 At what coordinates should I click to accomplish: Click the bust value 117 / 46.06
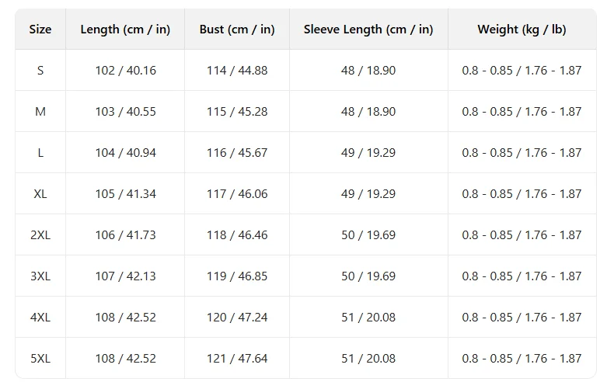pyautogui.click(x=237, y=193)
